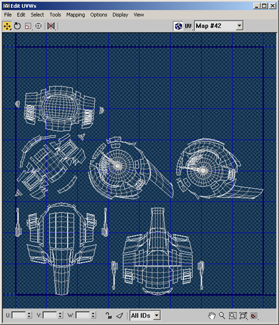The width and height of the screenshot is (279, 325).
Task: Toggle the Filter Selected Faces icon
Action: pos(120,315)
